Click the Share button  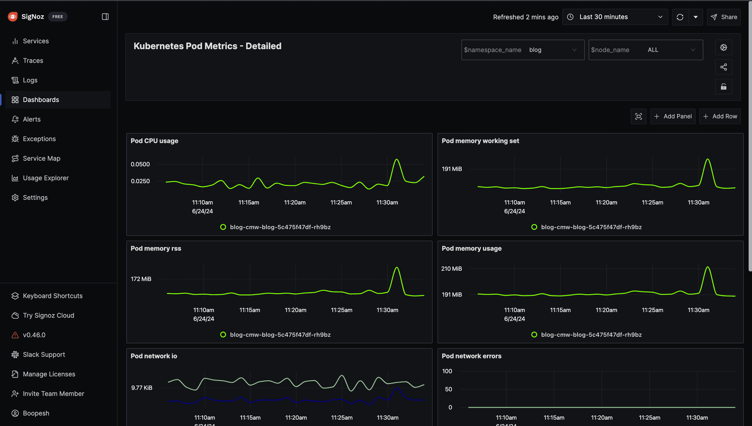[724, 17]
